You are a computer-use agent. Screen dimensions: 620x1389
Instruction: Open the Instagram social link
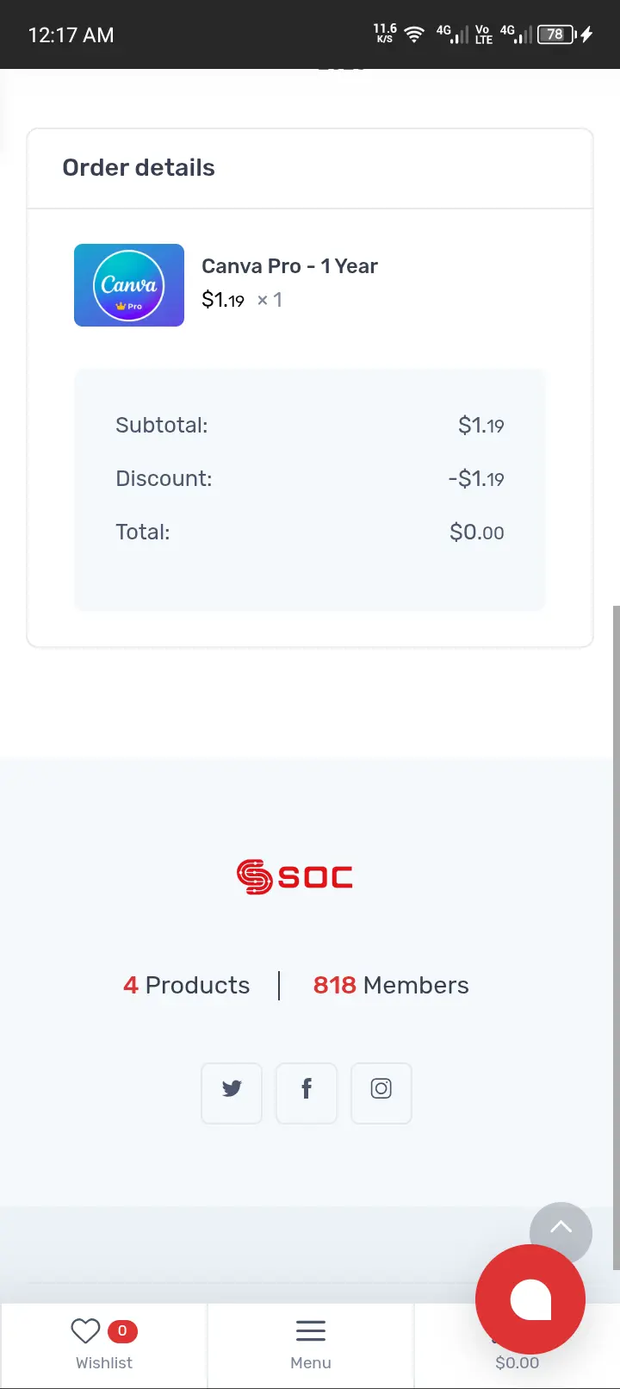point(381,1093)
